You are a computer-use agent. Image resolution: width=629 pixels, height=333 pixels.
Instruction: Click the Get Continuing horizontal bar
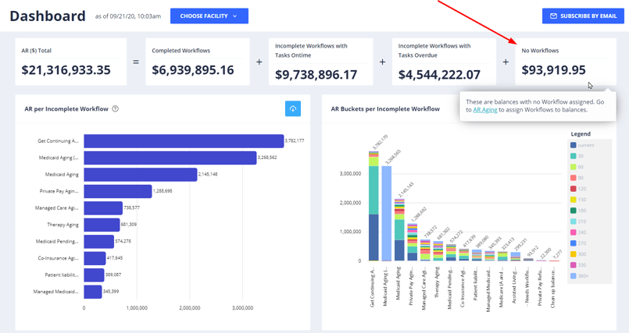[184, 141]
